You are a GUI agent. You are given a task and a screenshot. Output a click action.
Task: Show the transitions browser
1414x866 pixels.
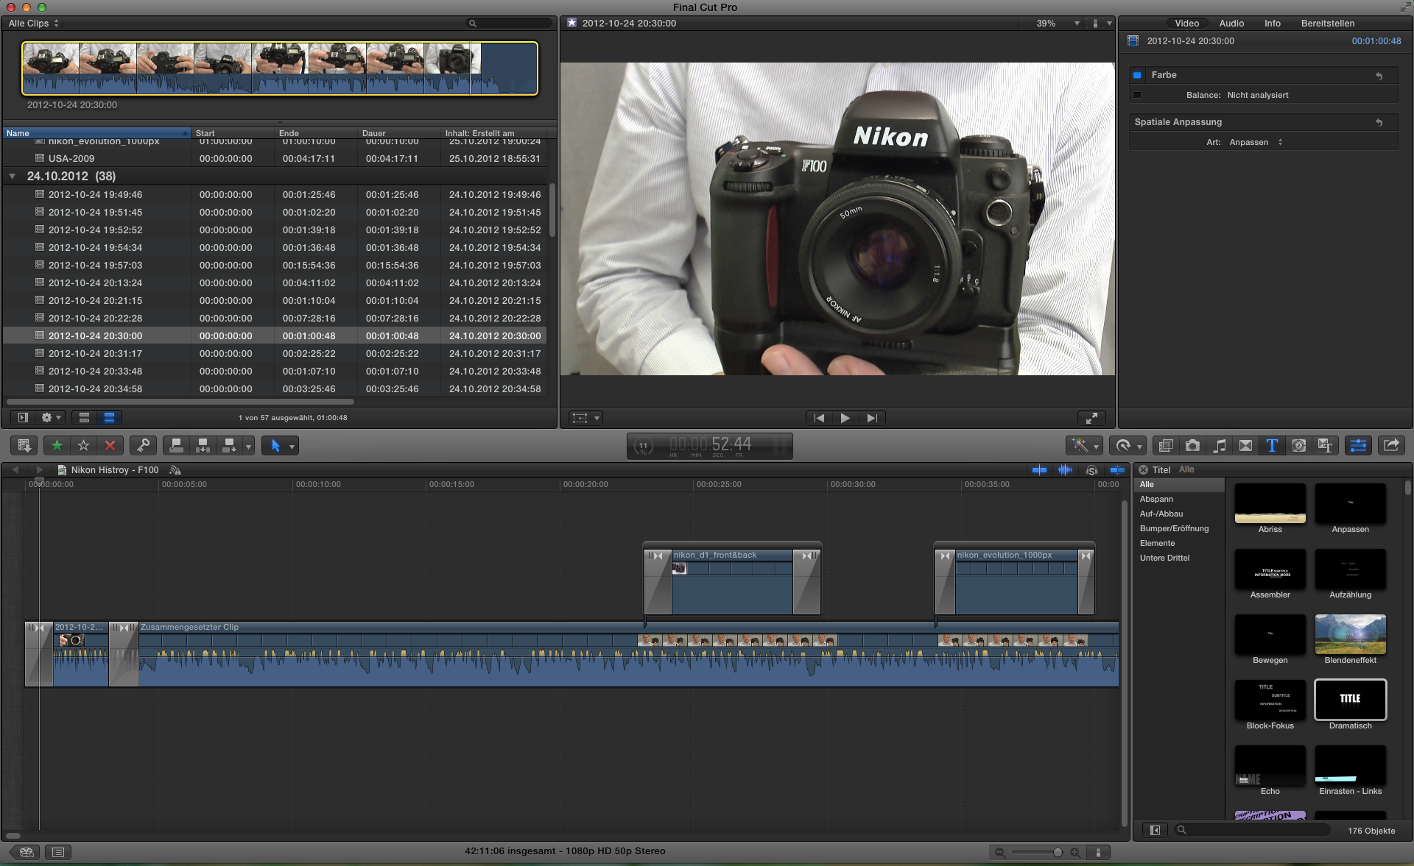[1245, 446]
